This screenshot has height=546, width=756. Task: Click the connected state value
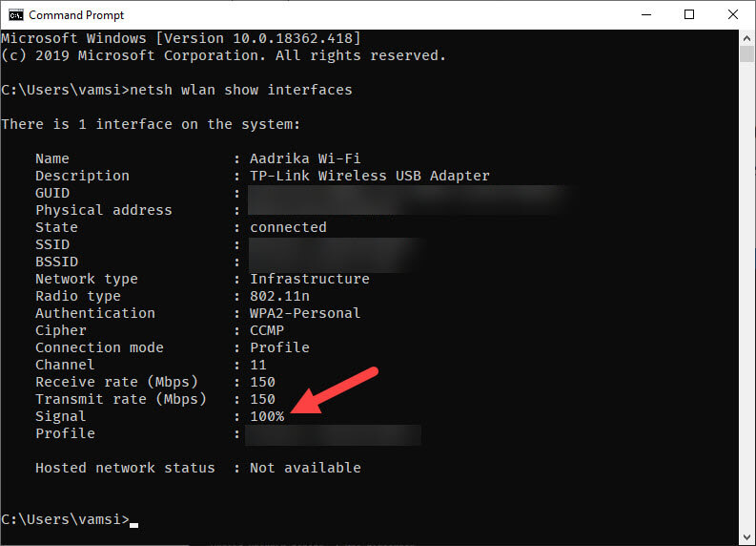[288, 227]
